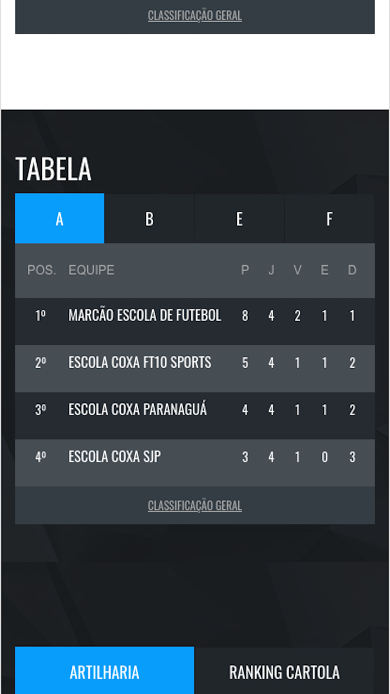Open Classificação Geral link below the group table
Image resolution: width=390 pixels, height=694 pixels.
click(195, 506)
